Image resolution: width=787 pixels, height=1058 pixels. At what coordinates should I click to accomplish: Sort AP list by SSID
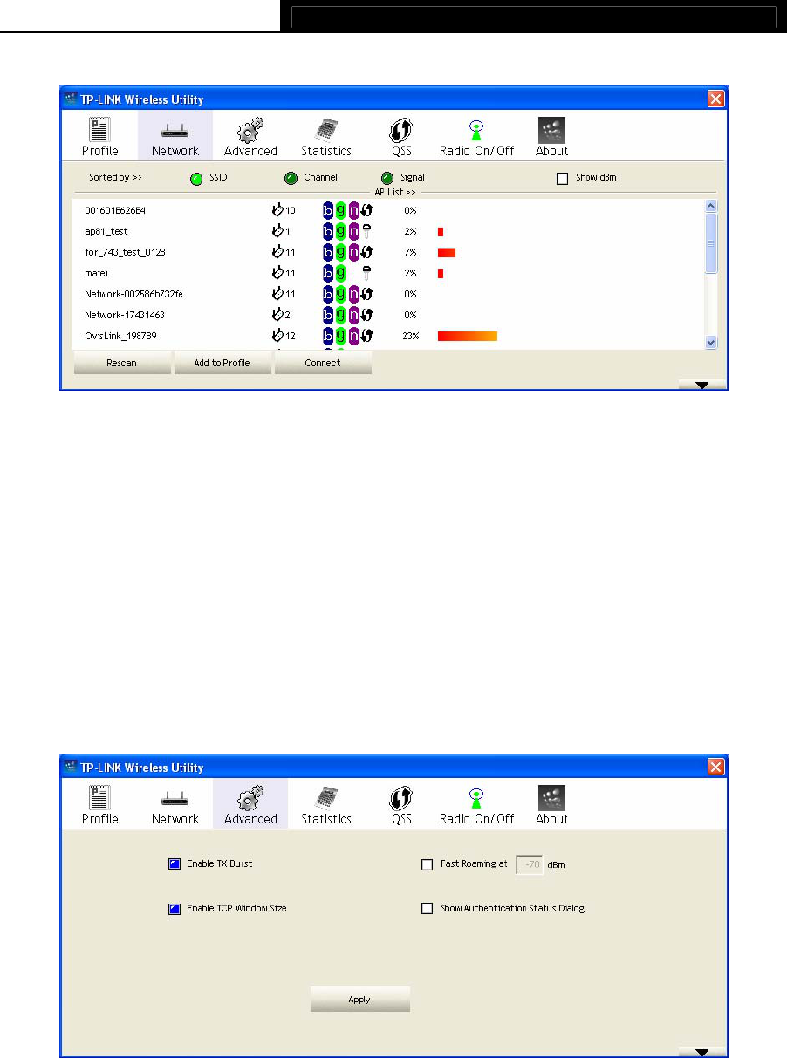click(197, 178)
